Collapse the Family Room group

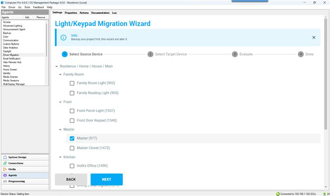pyautogui.click(x=60, y=75)
